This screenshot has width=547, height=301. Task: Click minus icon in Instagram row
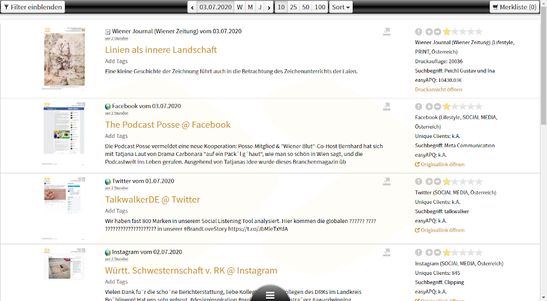click(438, 252)
